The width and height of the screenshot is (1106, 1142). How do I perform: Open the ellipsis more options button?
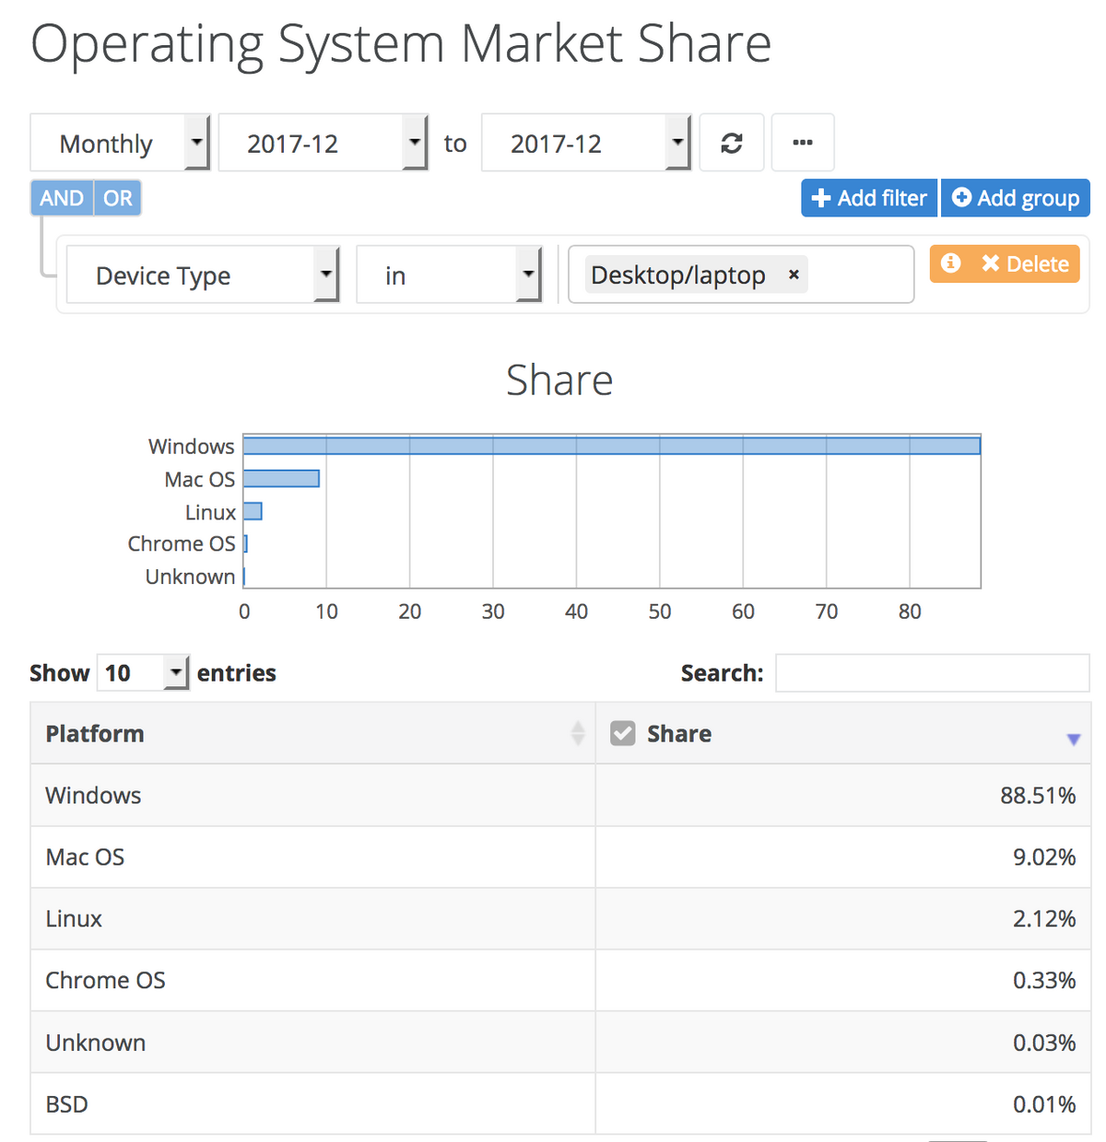pos(803,143)
